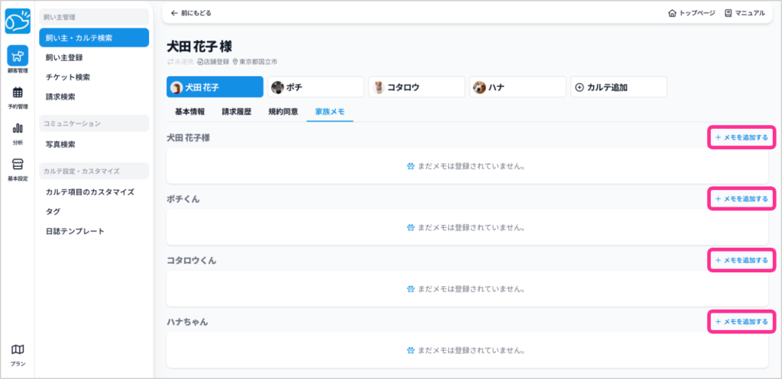Select コタロウ pet profile tab
782x379 pixels.
(416, 87)
